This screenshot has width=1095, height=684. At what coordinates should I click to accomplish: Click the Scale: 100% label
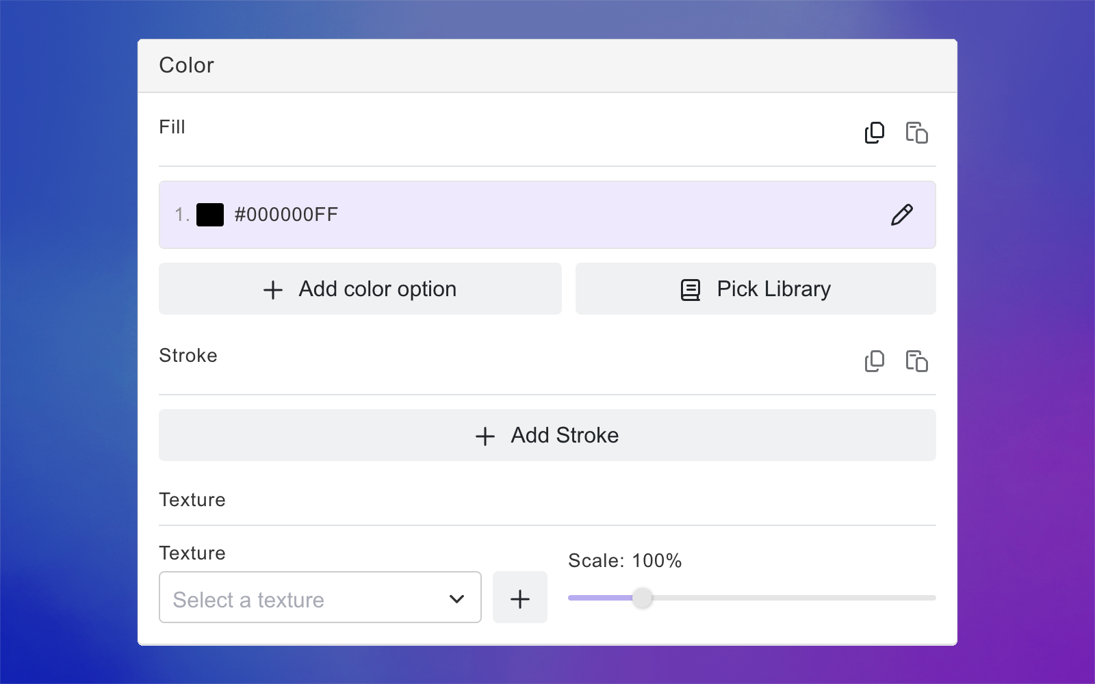click(x=625, y=561)
